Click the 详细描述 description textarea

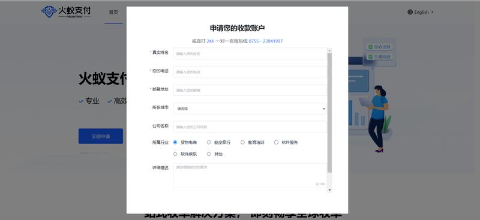pyautogui.click(x=250, y=175)
